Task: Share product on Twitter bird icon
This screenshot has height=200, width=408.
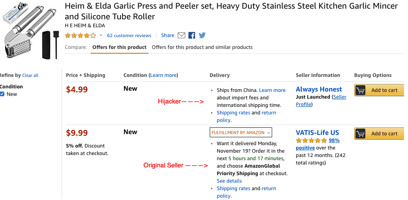Action: point(202,36)
